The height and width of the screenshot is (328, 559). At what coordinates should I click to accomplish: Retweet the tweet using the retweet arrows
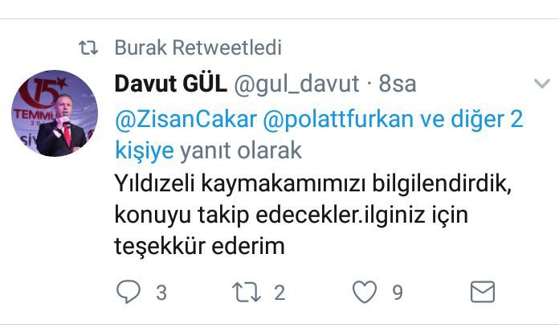(x=247, y=292)
